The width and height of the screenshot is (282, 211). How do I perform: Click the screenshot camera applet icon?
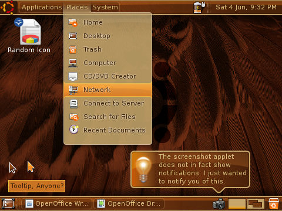click(x=219, y=203)
